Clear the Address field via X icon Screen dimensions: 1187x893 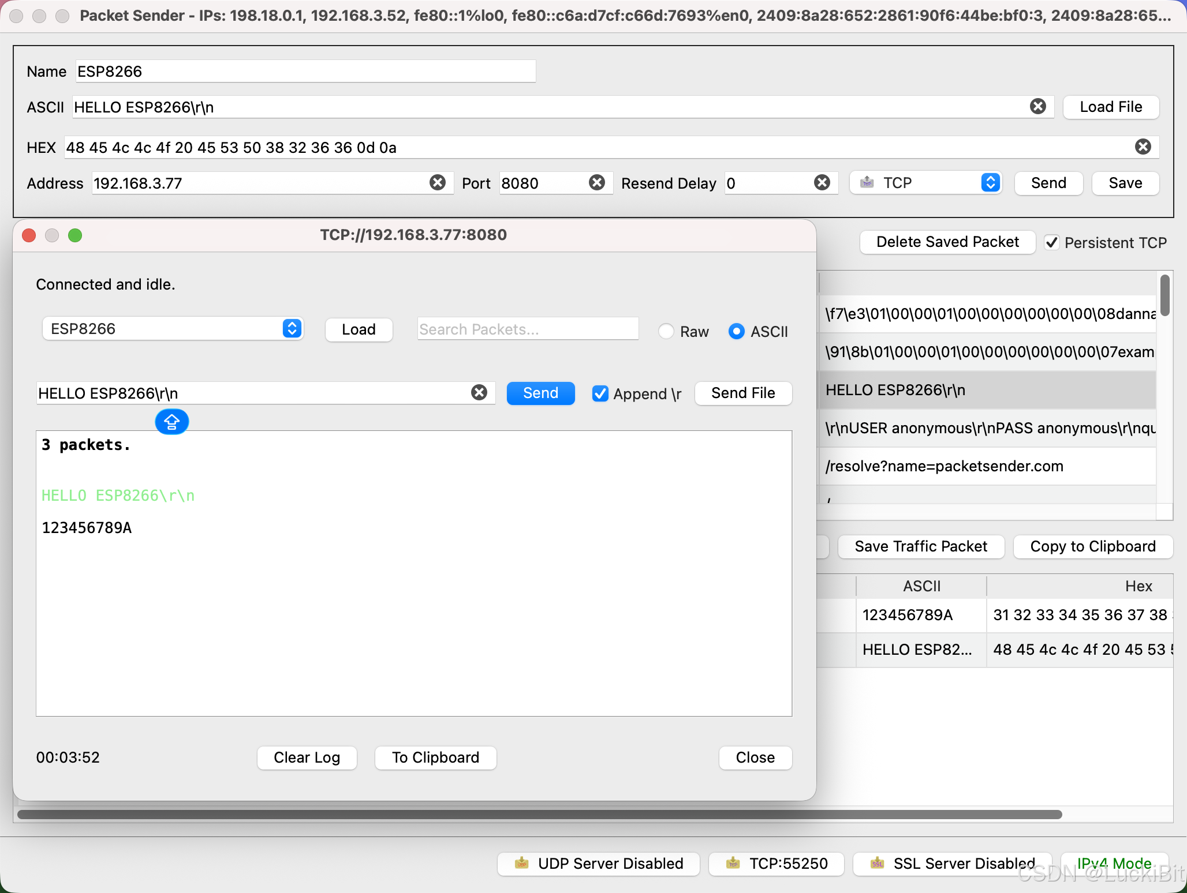point(438,183)
